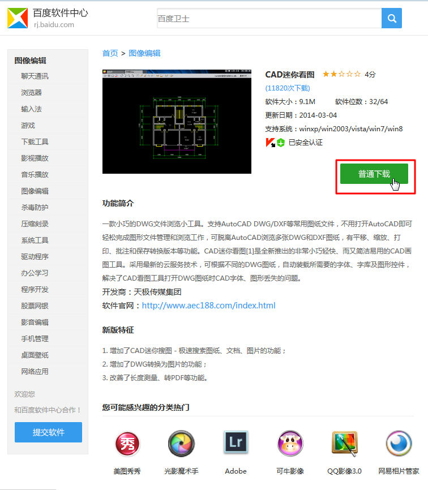The image size is (428, 490).
Task: Click the CAD迷你看图 software title
Action: [x=290, y=74]
